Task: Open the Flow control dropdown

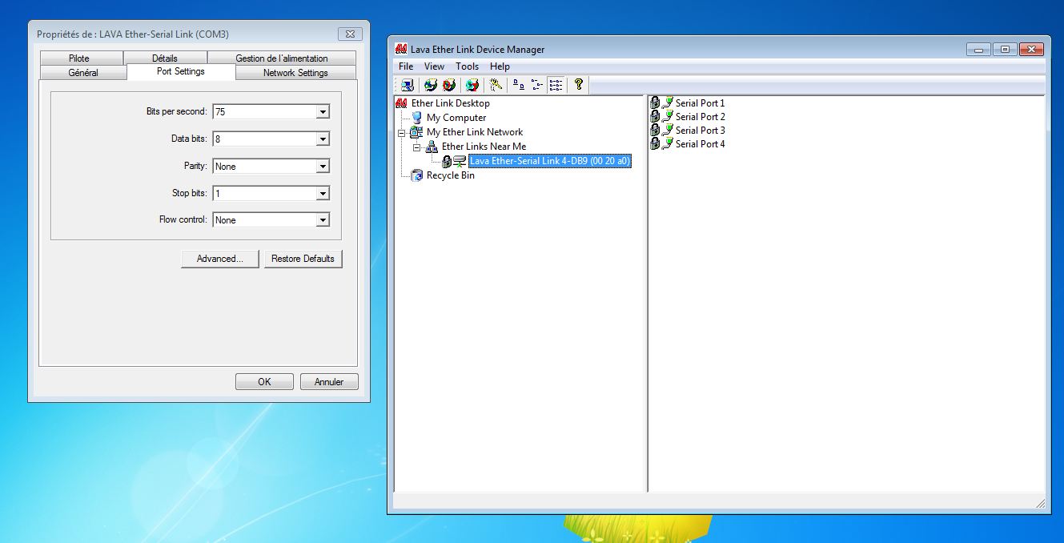Action: point(323,220)
